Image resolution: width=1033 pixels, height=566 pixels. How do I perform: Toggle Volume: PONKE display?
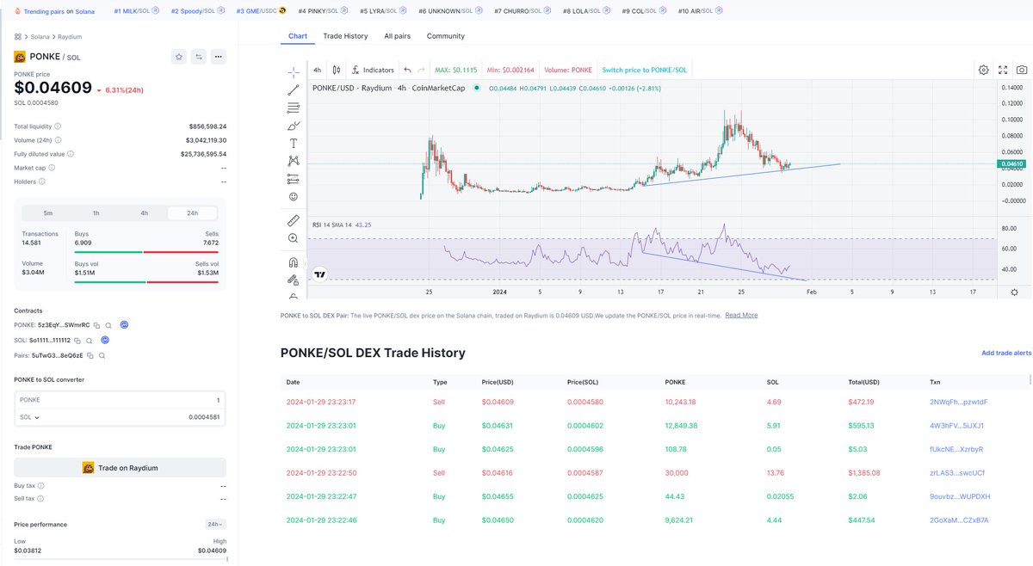pyautogui.click(x=568, y=70)
